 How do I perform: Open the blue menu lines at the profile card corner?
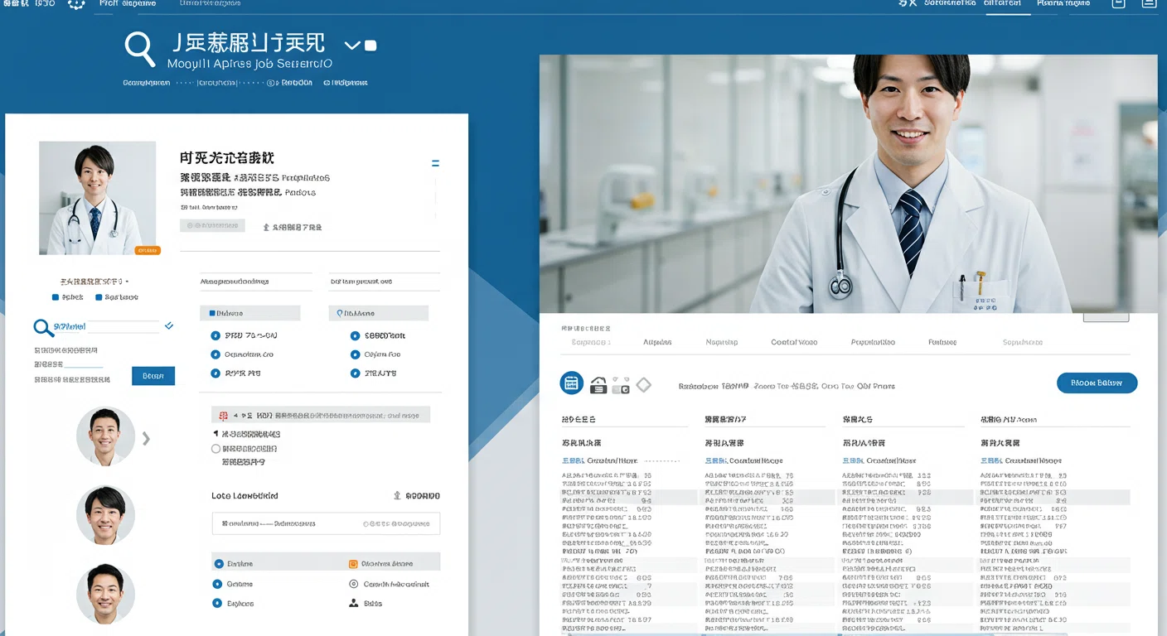[x=435, y=164]
